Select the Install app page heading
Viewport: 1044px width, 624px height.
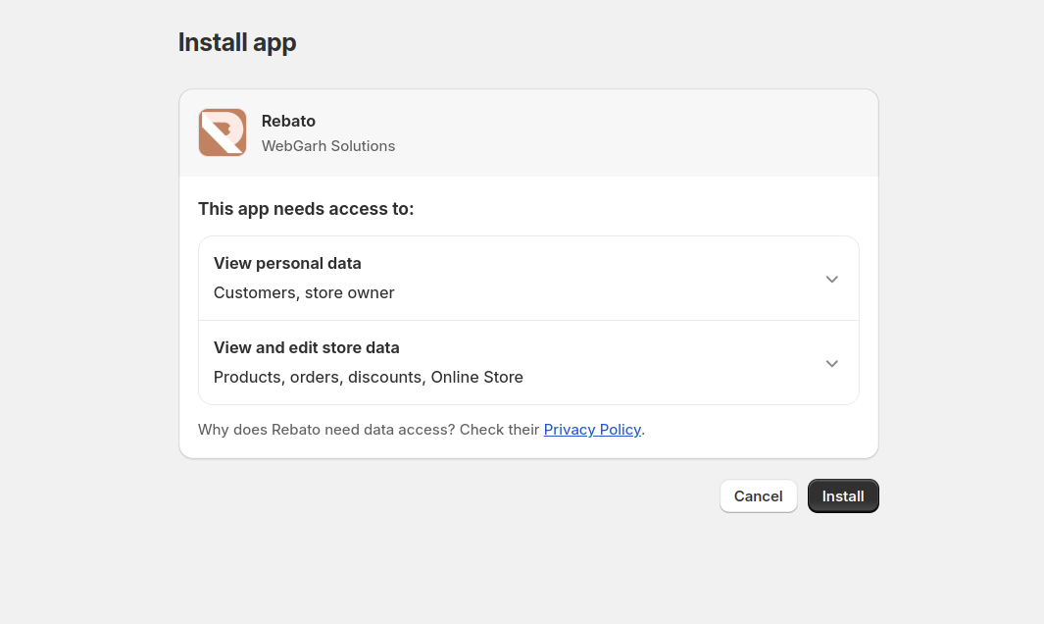click(x=237, y=42)
